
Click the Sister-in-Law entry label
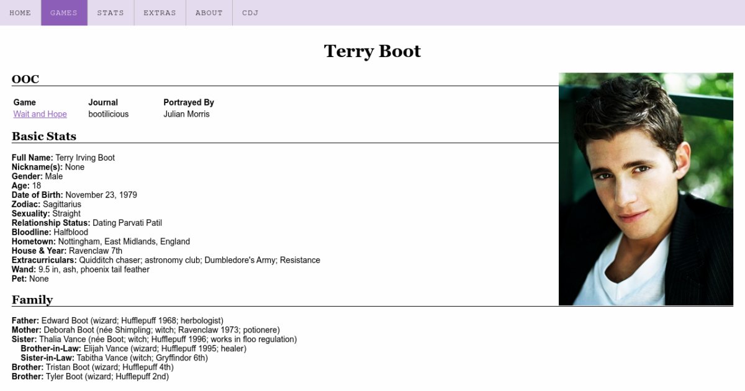point(47,358)
